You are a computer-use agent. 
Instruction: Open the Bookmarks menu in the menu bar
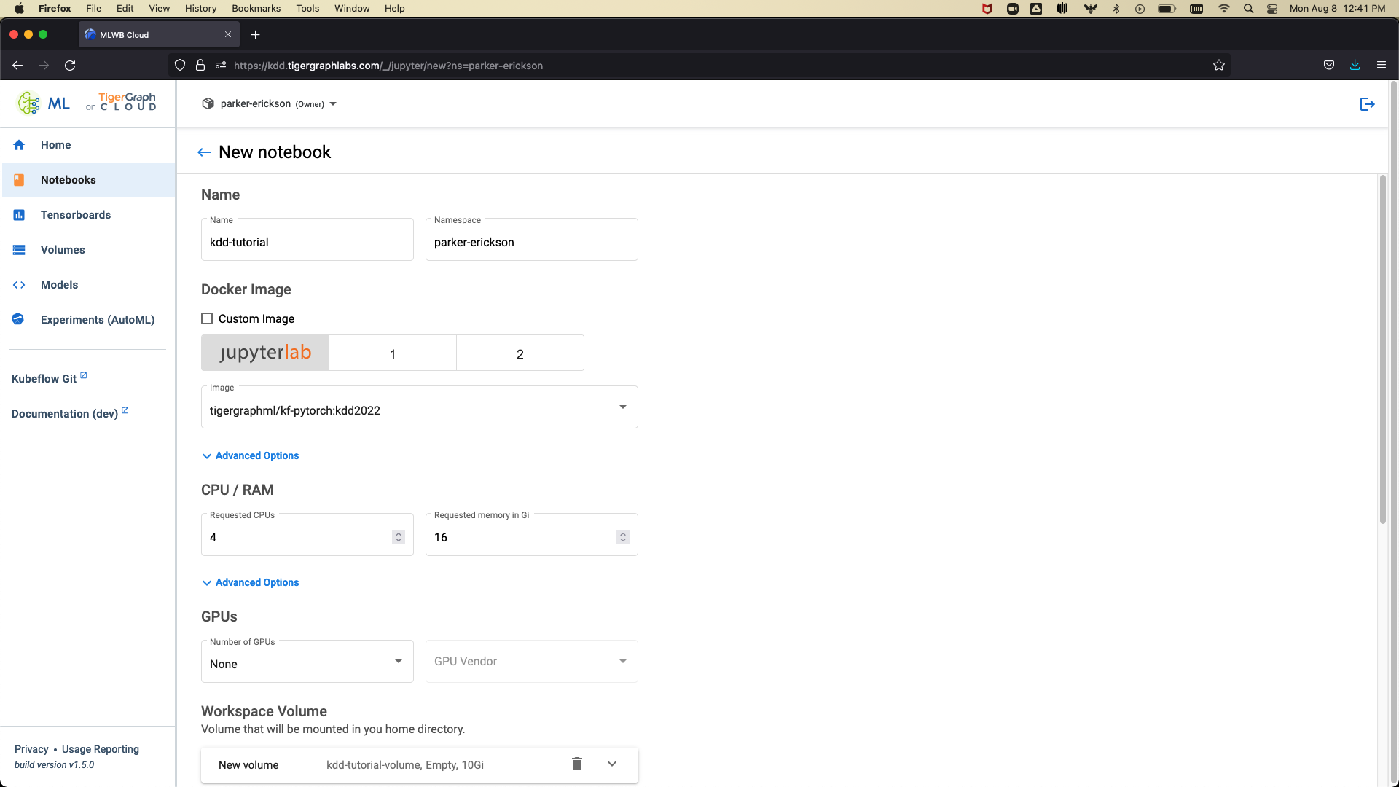[256, 8]
